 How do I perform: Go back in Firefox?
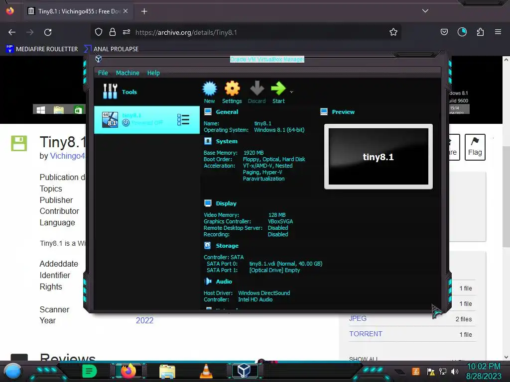tap(12, 32)
